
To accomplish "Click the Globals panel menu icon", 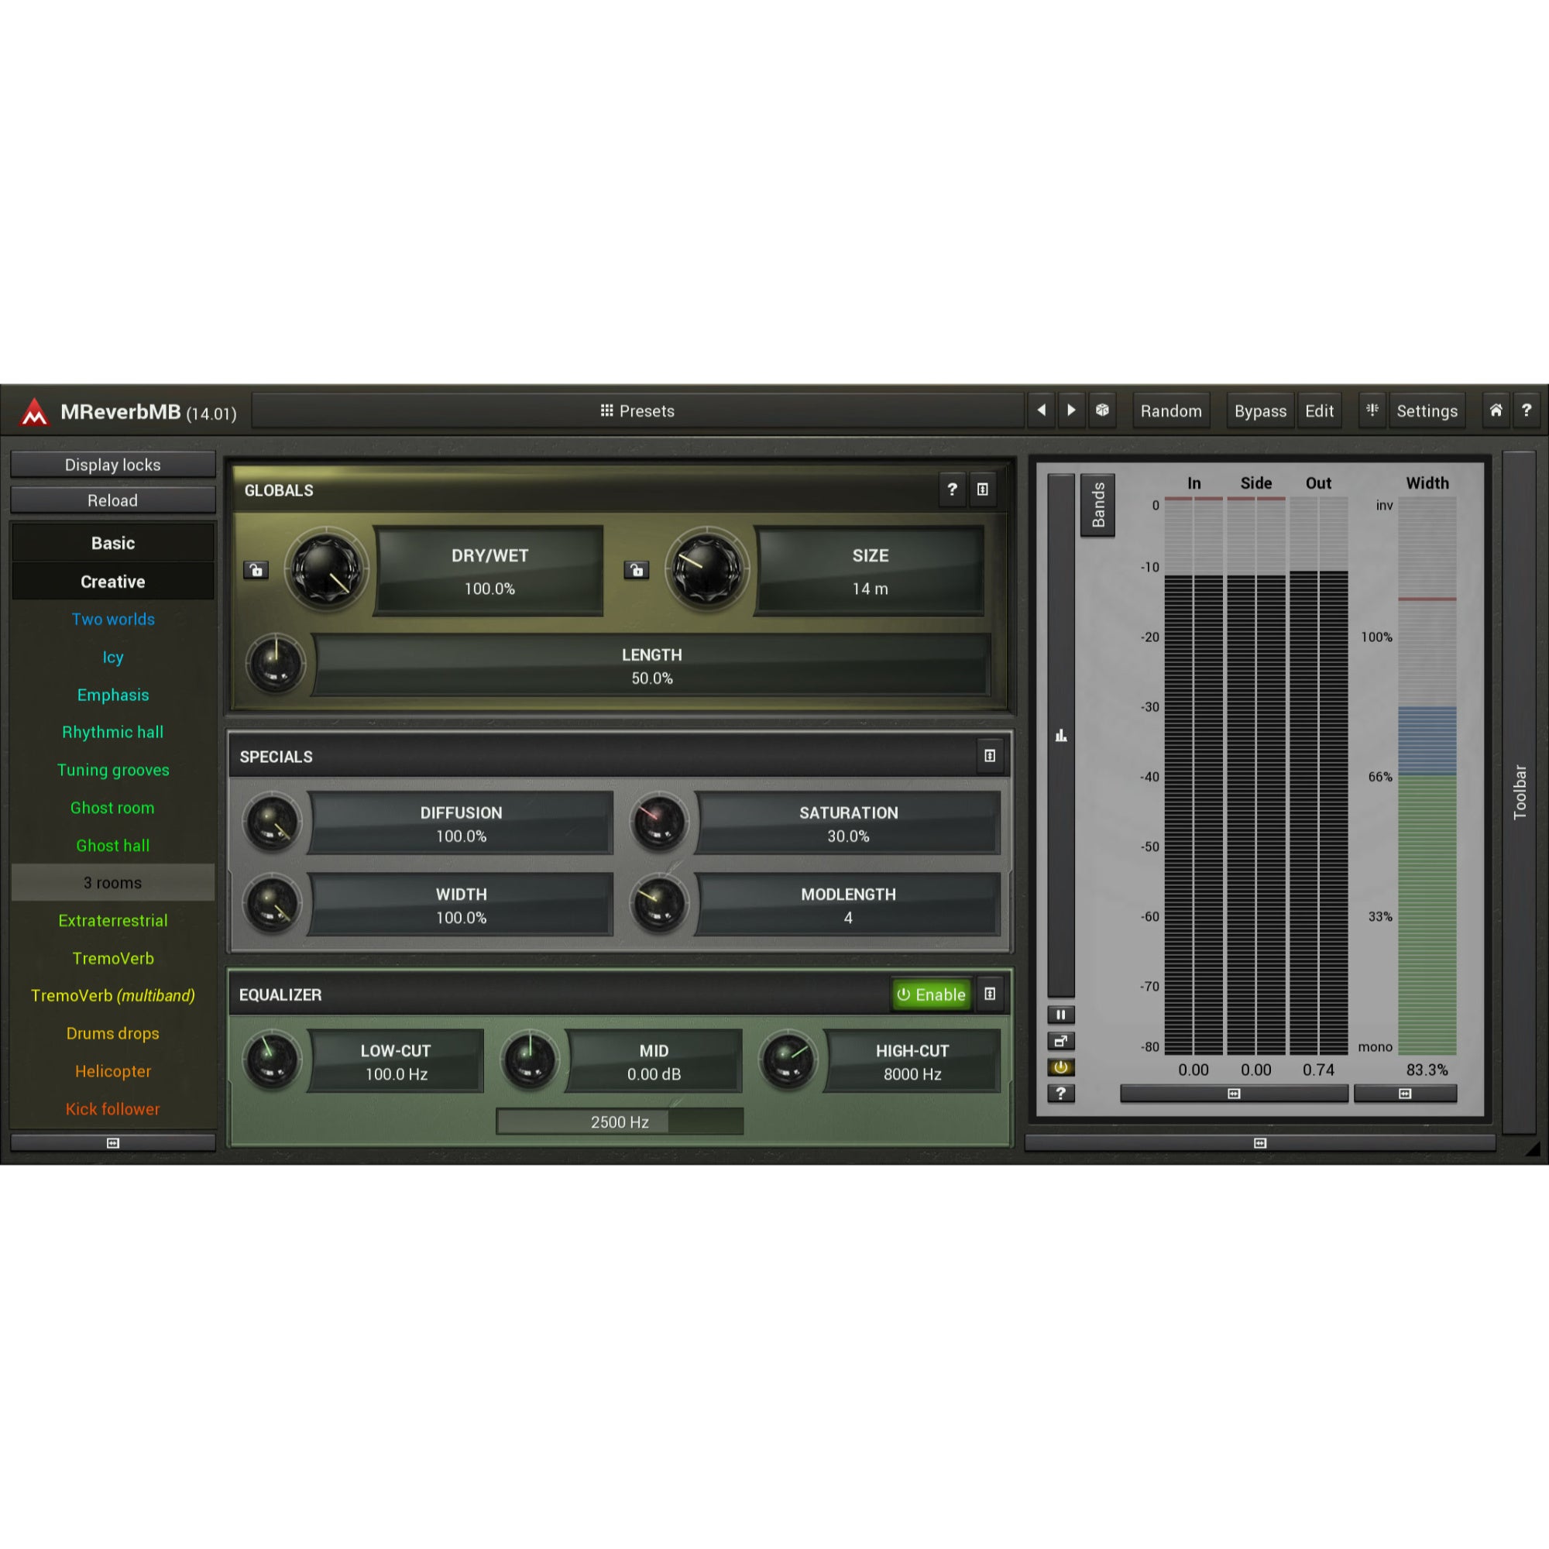I will pos(982,489).
